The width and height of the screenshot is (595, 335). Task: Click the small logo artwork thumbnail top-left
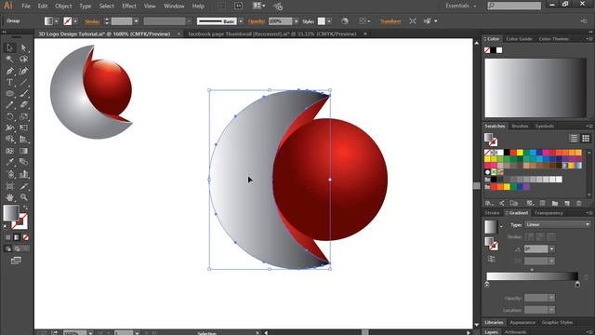click(x=91, y=92)
